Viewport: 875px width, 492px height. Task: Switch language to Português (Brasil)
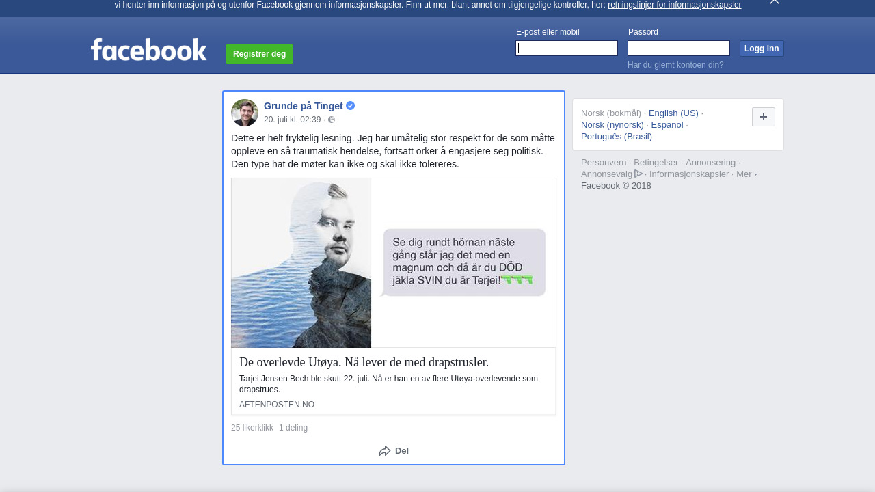(x=617, y=137)
